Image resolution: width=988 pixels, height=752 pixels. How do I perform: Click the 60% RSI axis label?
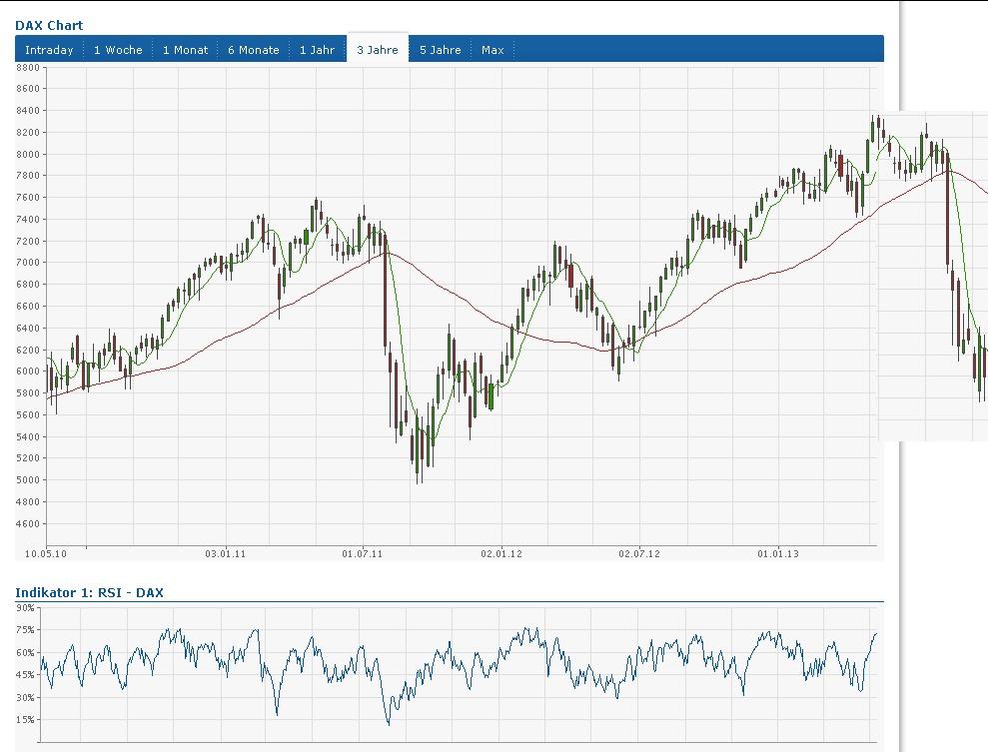[x=25, y=652]
